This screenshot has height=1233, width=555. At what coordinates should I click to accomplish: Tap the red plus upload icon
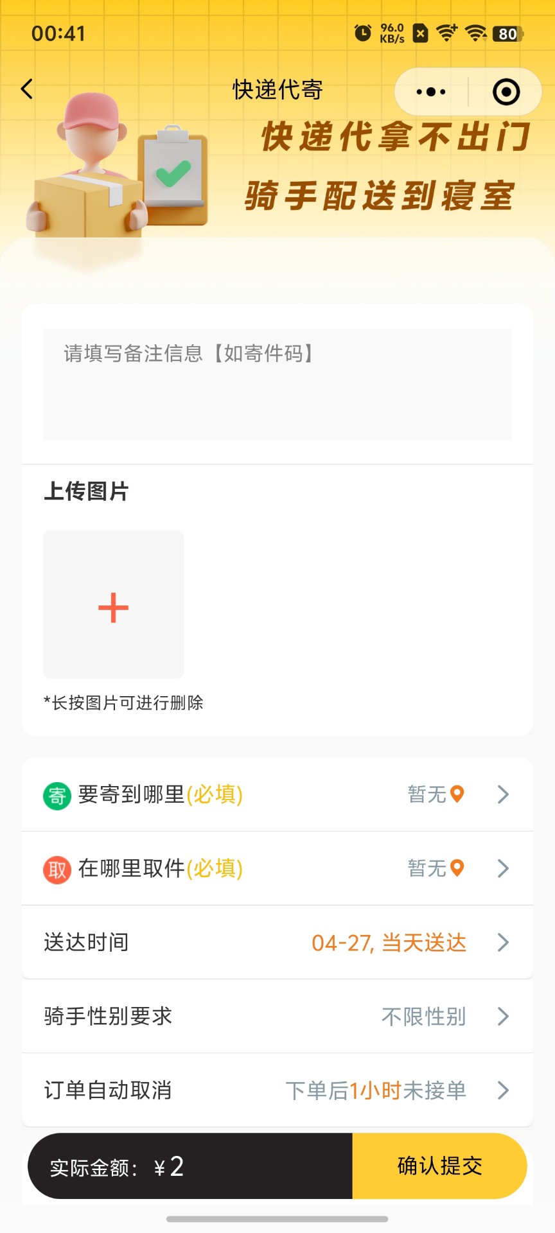coord(114,608)
